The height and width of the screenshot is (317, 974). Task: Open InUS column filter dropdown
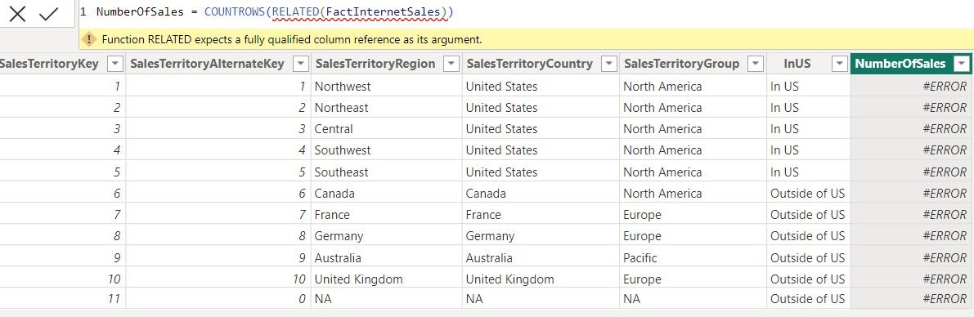click(839, 63)
